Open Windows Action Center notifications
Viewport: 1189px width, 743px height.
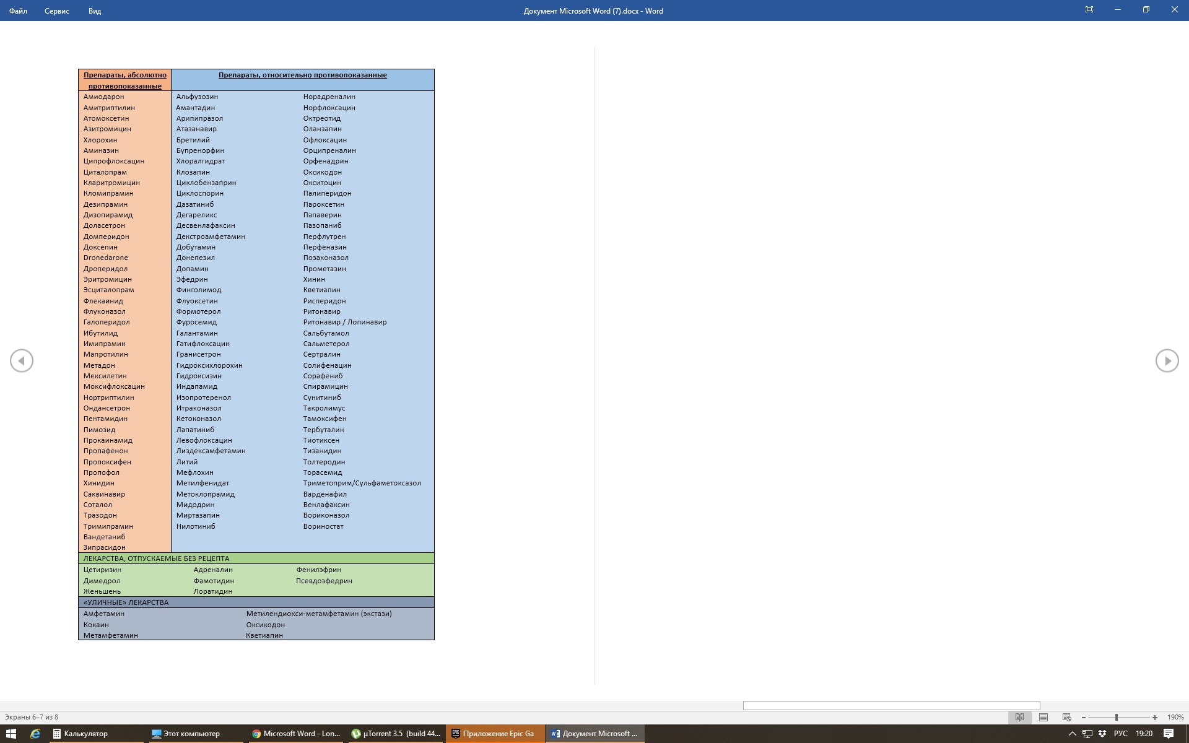pos(1169,734)
